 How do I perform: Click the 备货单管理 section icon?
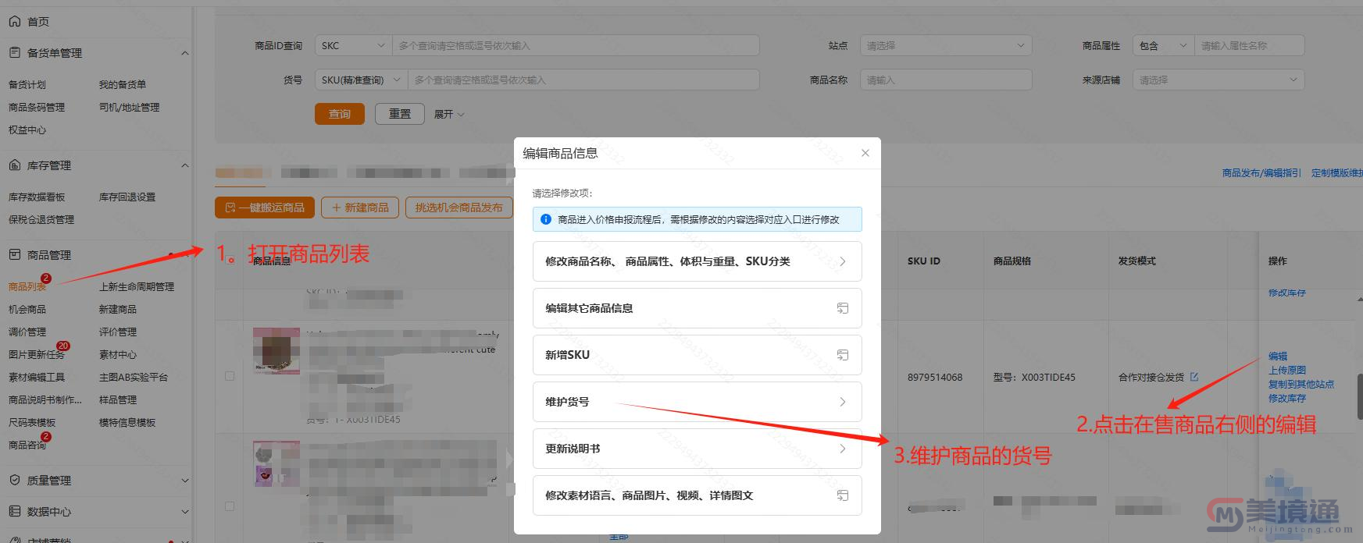point(14,52)
